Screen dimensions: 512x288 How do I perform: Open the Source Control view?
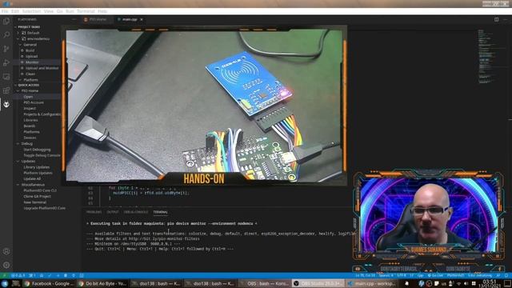coord(6,49)
